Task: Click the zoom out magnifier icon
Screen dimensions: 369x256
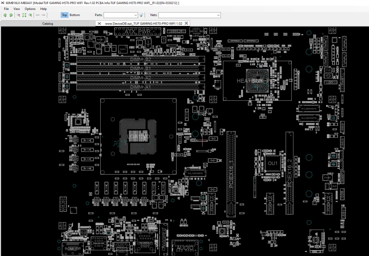Action: pos(18,15)
